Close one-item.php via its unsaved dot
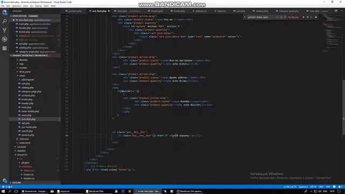Image resolution: width=345 pixels, height=194 pixels. tap(109, 11)
